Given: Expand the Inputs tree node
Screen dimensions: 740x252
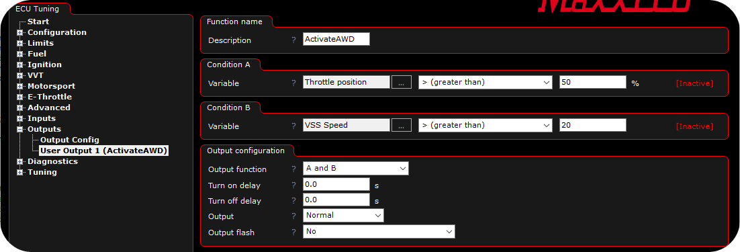Looking at the screenshot, I should click(20, 118).
